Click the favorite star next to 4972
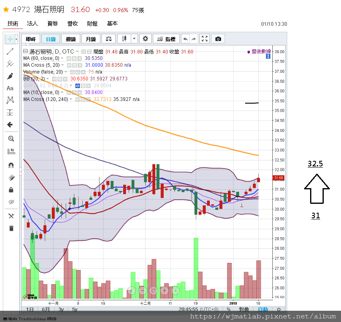The image size is (341, 322). click(x=6, y=9)
